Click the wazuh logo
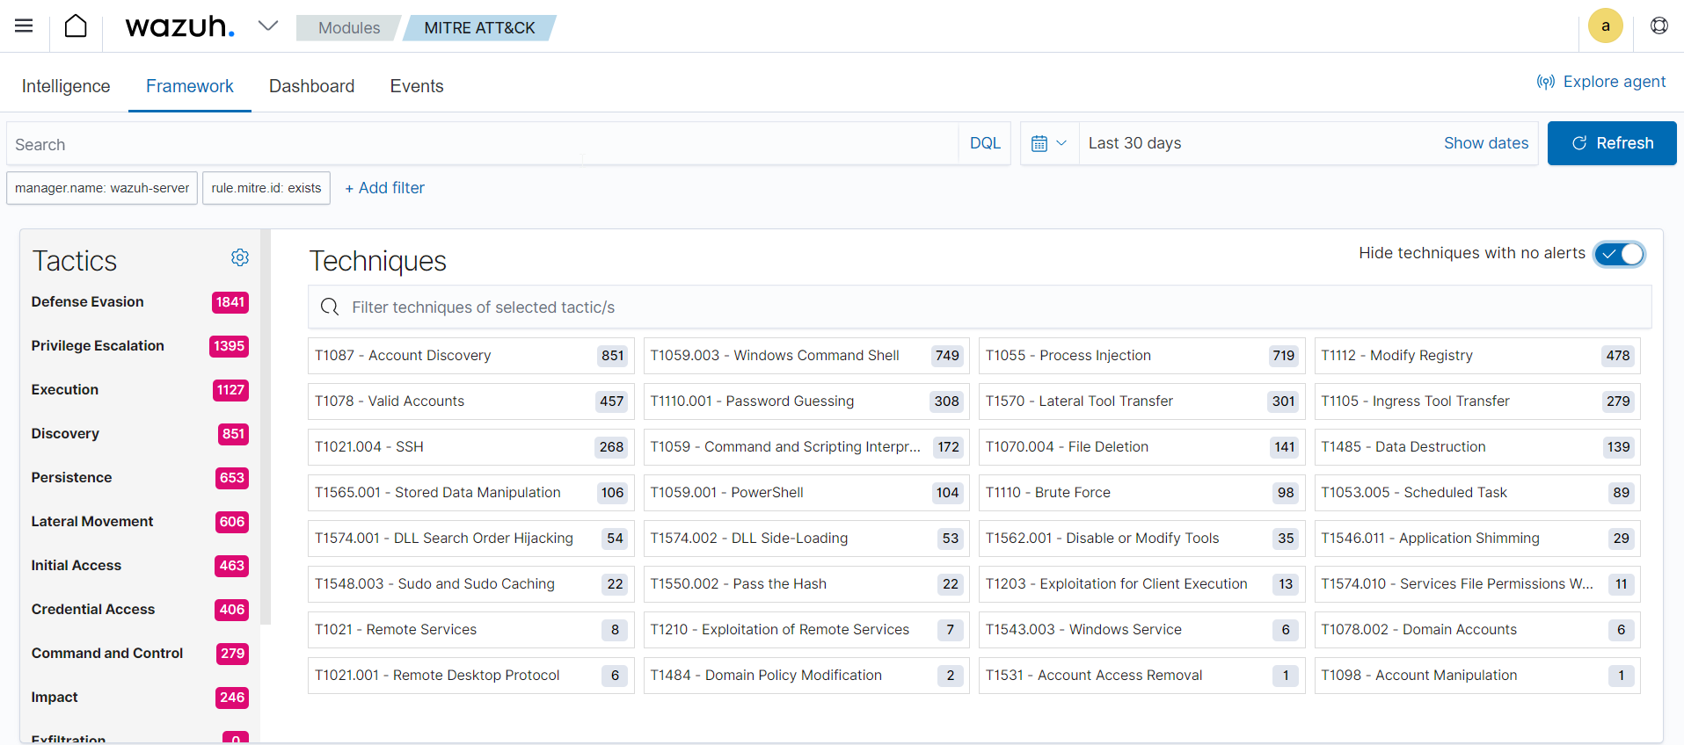 (x=180, y=27)
